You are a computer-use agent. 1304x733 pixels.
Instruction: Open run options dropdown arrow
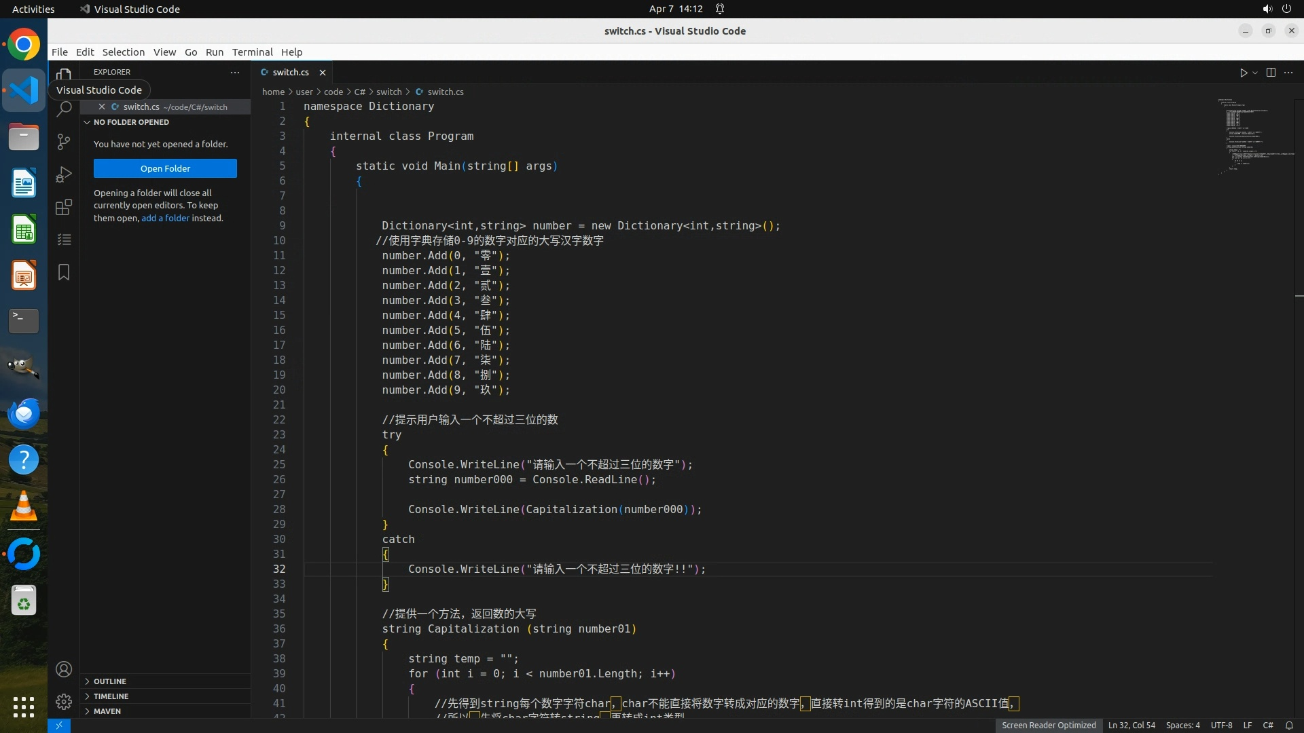(1255, 73)
